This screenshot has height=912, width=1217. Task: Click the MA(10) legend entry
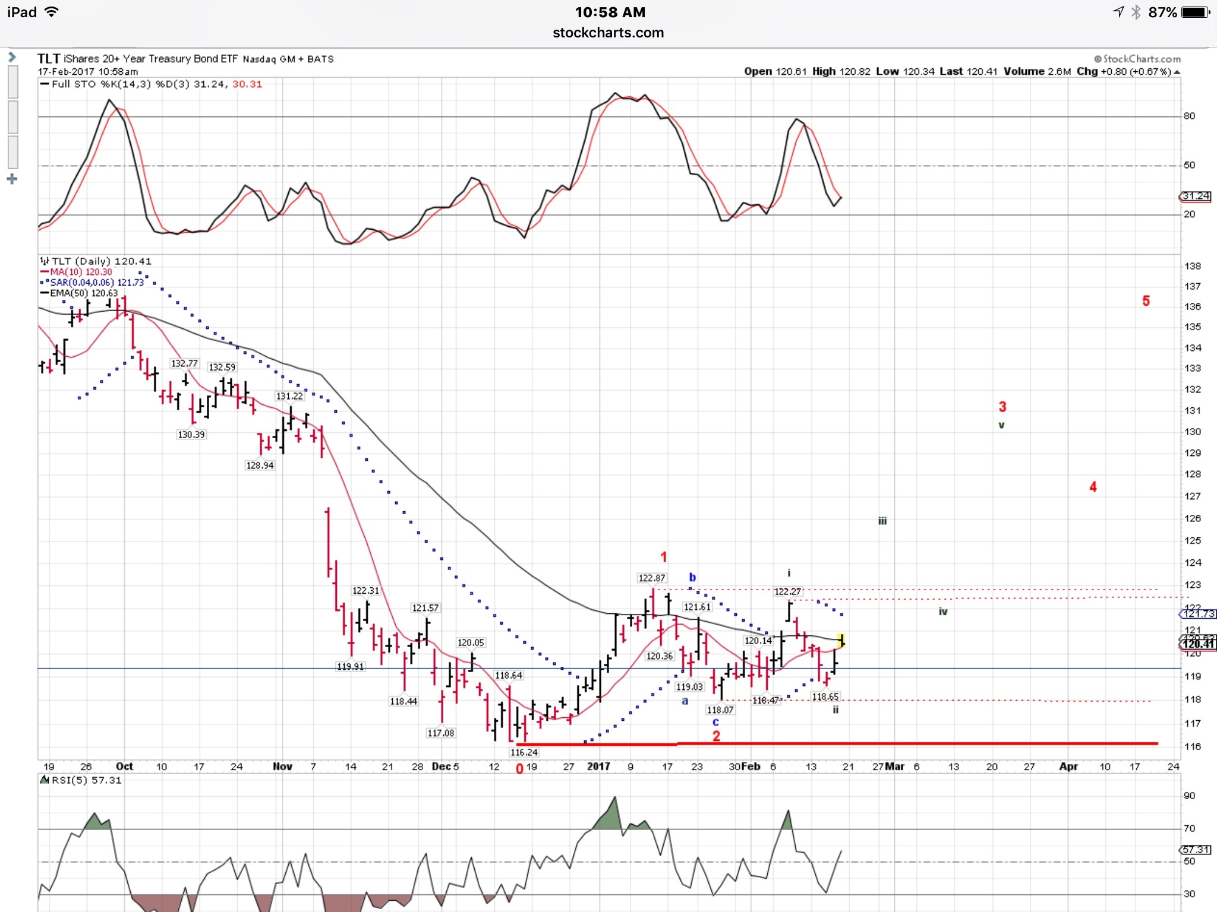tap(76, 272)
